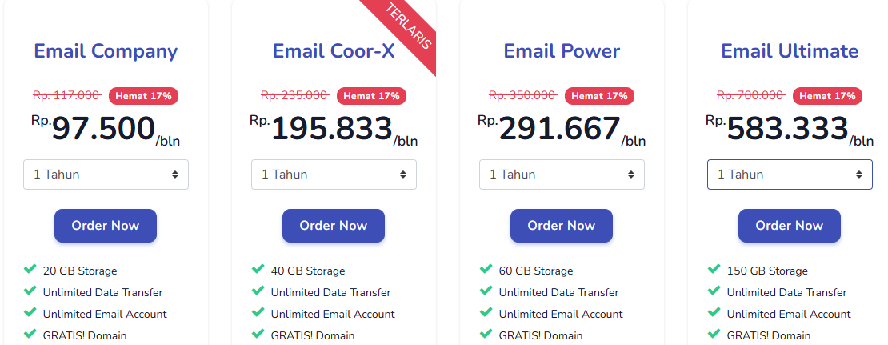Click checkmark icon beside 150 GB Storage
The width and height of the screenshot is (888, 345).
coord(714,270)
